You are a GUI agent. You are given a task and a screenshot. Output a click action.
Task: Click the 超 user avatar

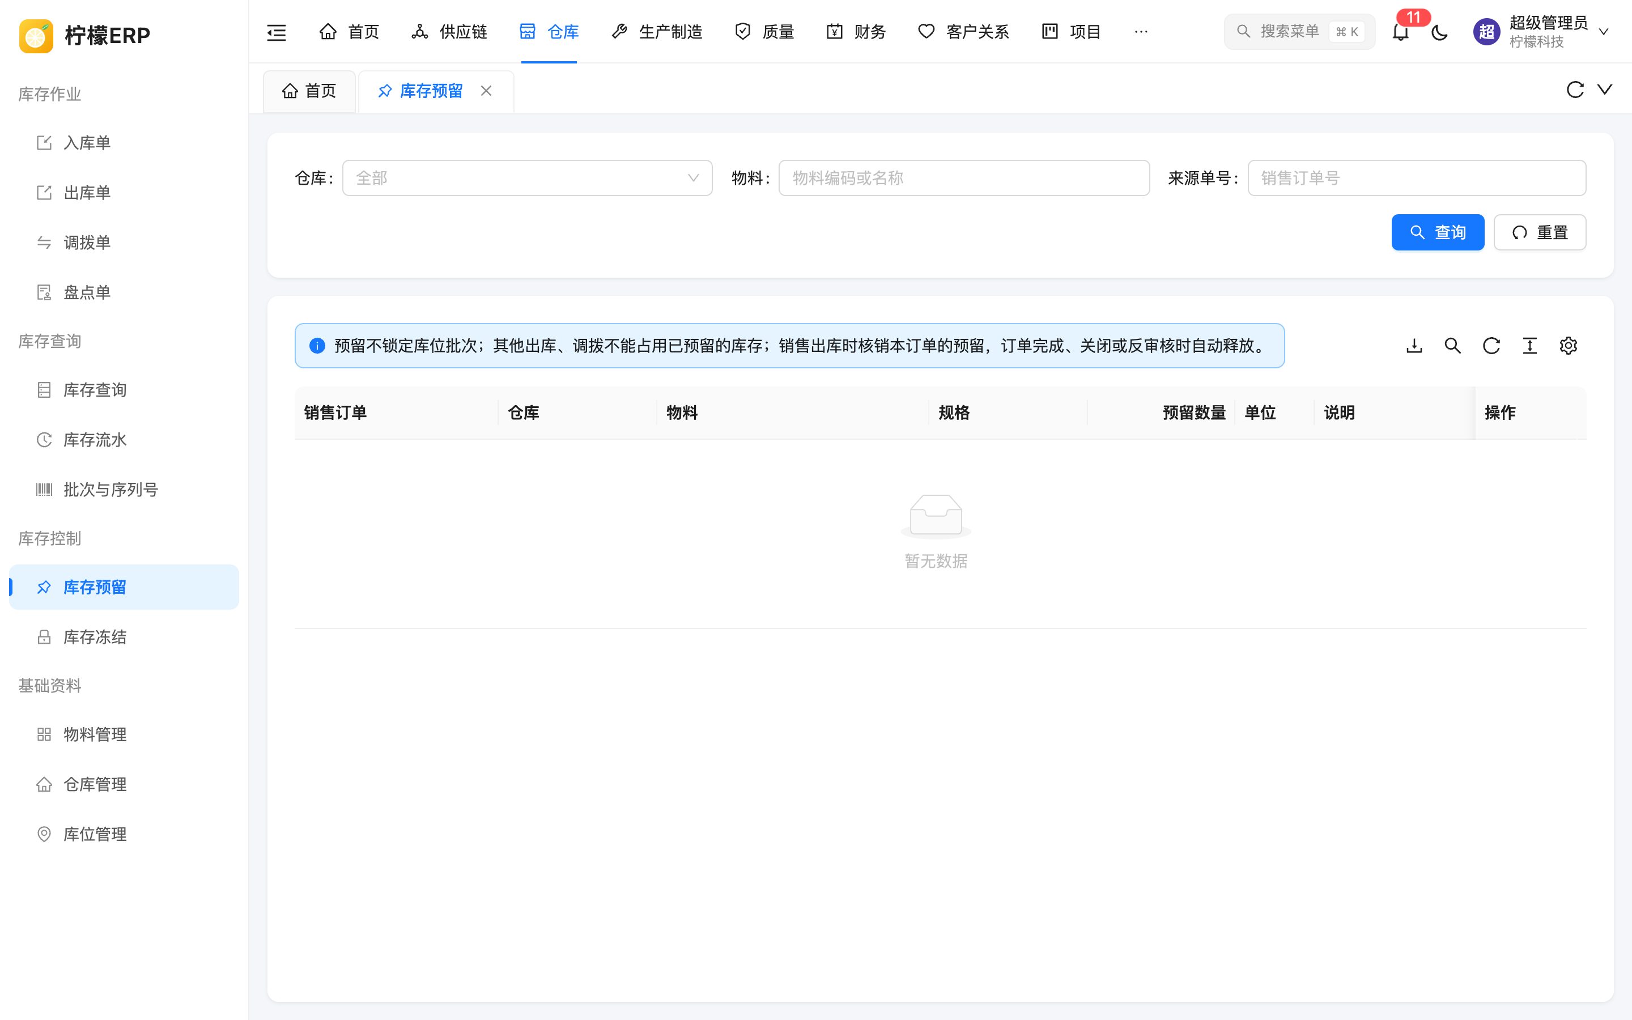tap(1486, 32)
